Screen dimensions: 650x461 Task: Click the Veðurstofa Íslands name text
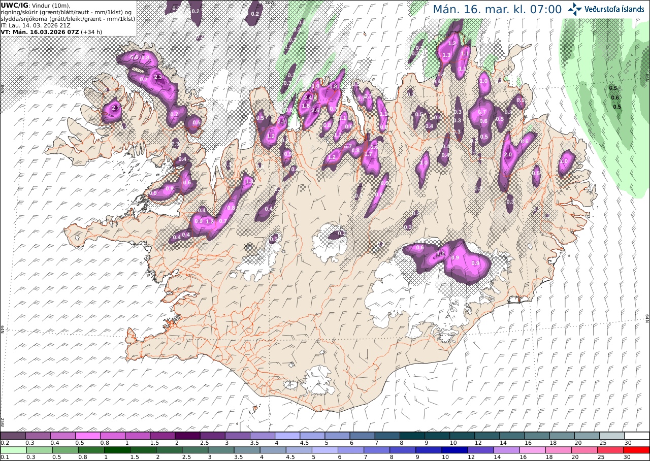tap(614, 9)
